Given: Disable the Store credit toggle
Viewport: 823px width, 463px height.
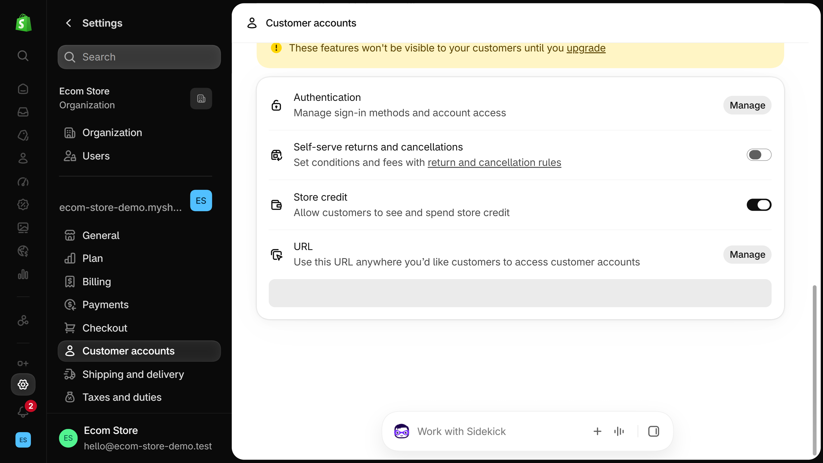Looking at the screenshot, I should pyautogui.click(x=759, y=205).
